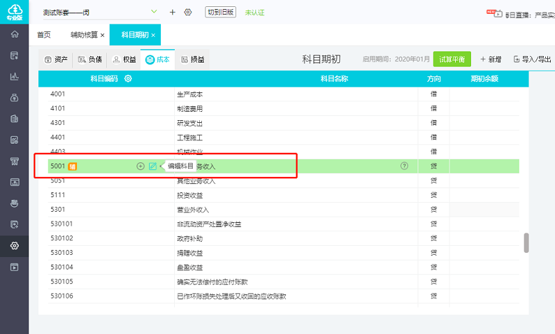The height and width of the screenshot is (334, 555).
Task: Open the checklist report icon in the sidebar
Action: tap(15, 140)
